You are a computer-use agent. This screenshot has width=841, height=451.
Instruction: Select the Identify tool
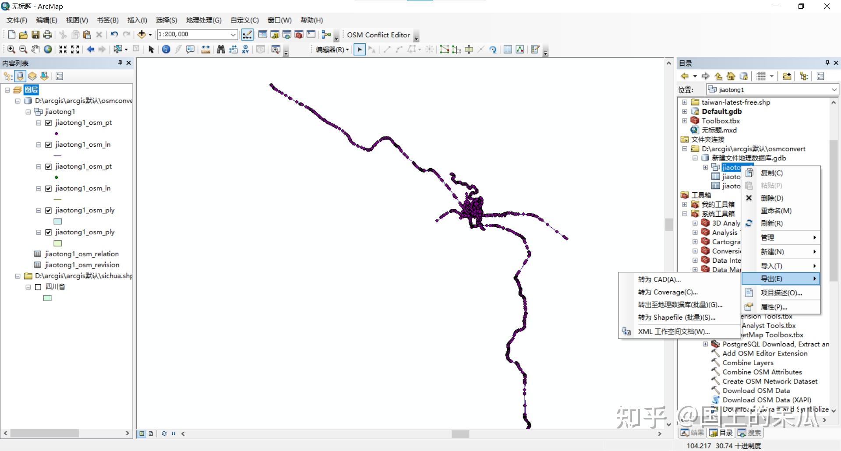(166, 49)
